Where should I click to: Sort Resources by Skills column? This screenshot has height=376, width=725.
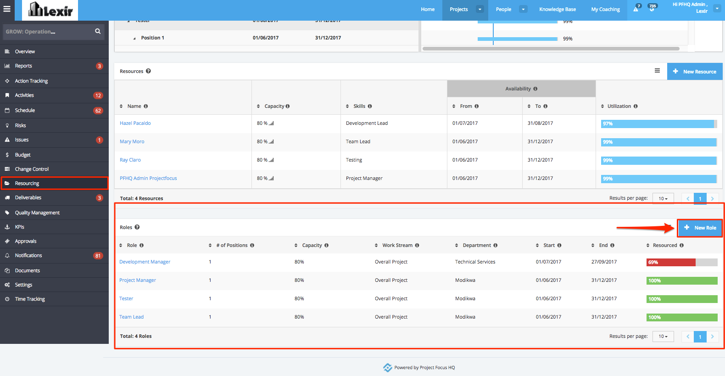347,106
